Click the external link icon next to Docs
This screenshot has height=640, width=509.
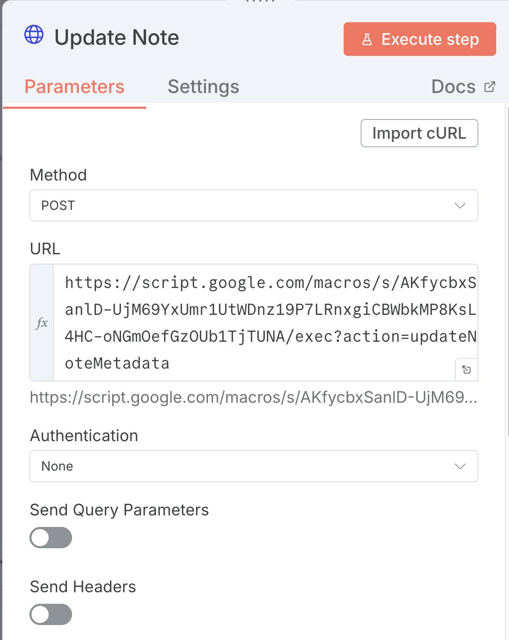pos(490,87)
